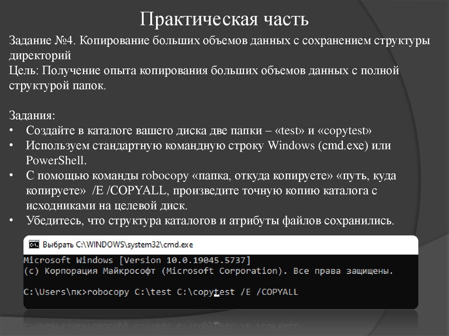Select the slide title Практическая часть
Image resolution: width=449 pixels, height=336 pixels.
click(224, 18)
